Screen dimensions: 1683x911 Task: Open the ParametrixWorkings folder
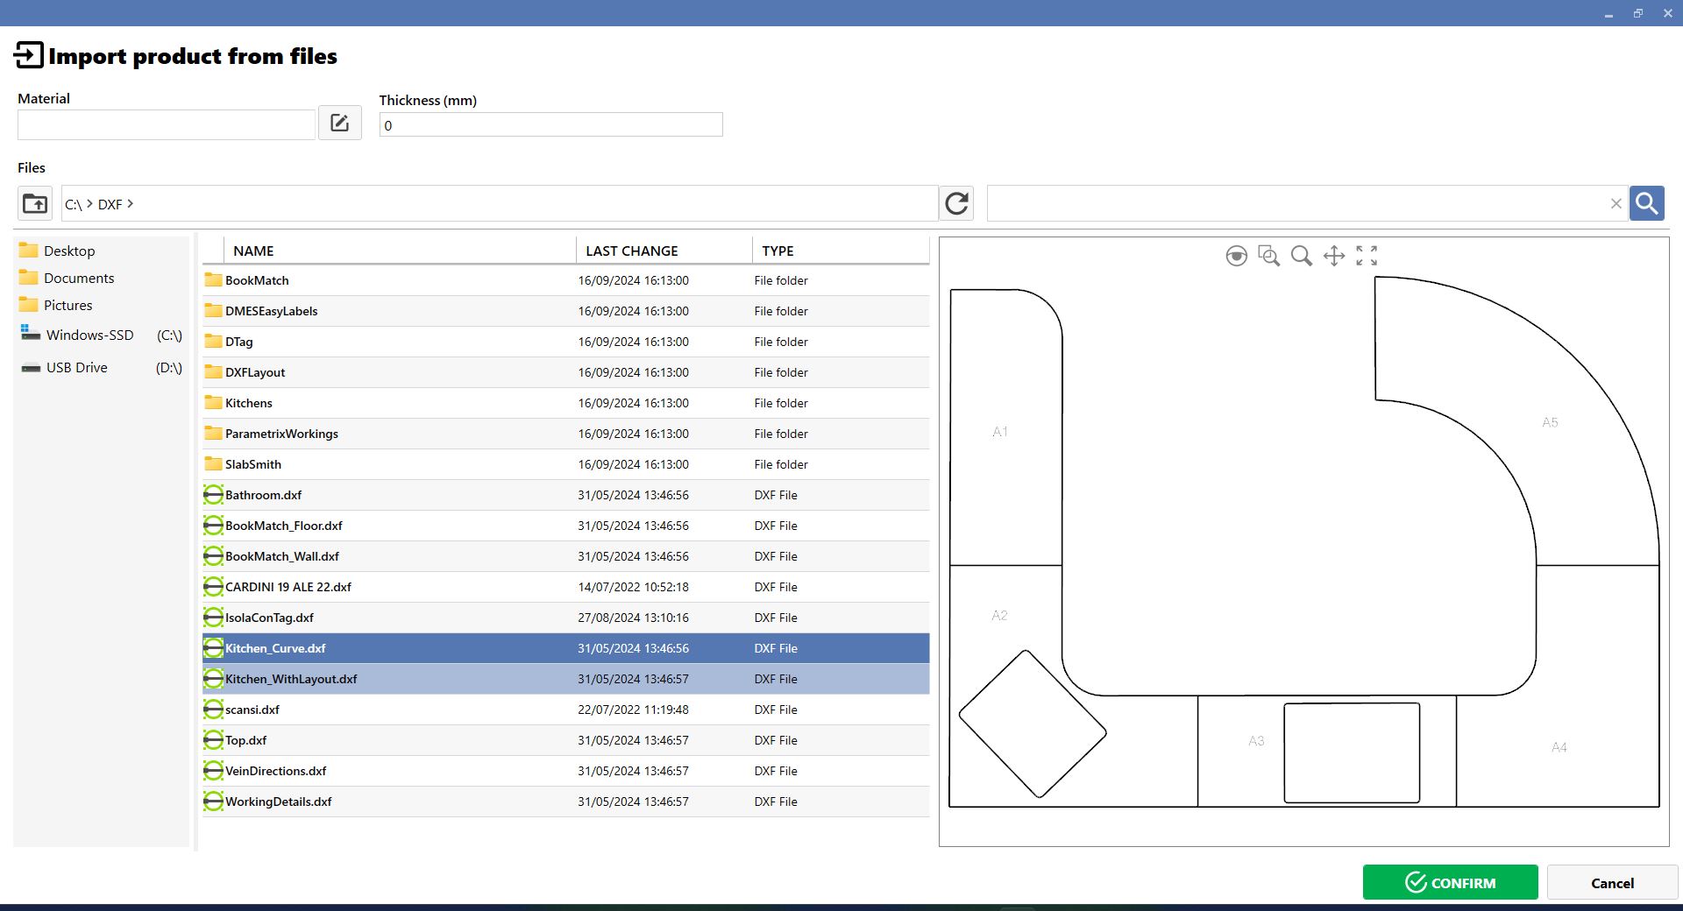click(x=565, y=434)
